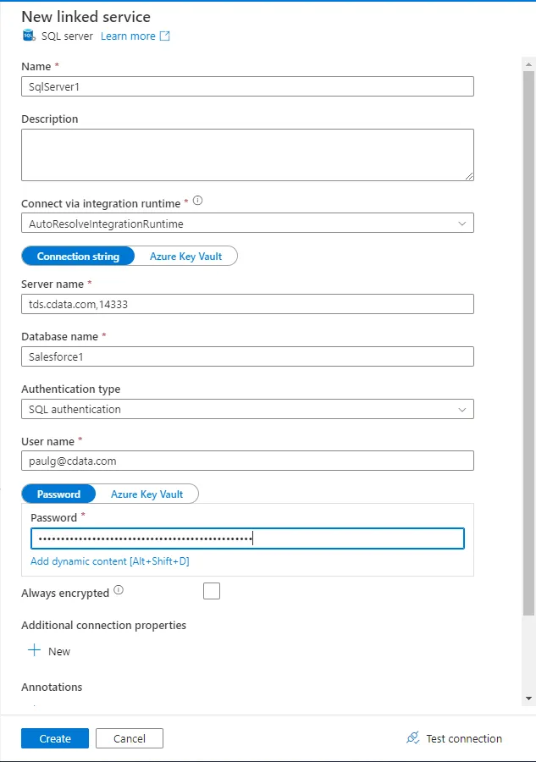Image resolution: width=536 pixels, height=762 pixels.
Task: Select Azure Key Vault for the password
Action: 148,494
